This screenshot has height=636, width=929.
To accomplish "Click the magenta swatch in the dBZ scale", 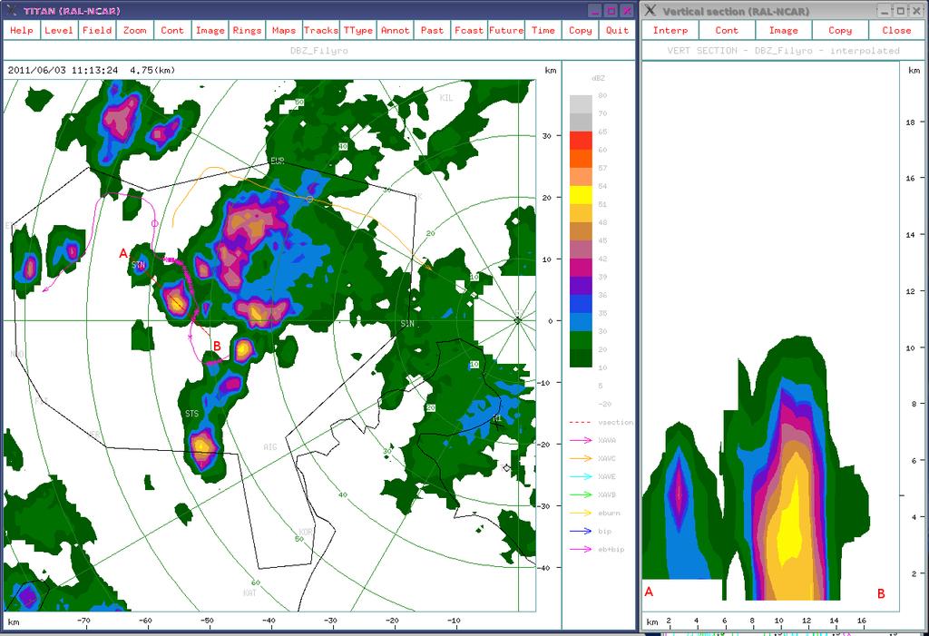I will (x=581, y=268).
